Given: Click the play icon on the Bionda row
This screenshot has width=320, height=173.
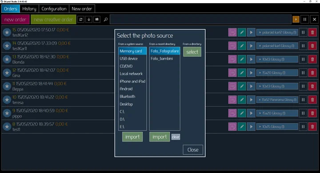Looking at the screenshot, I should pyautogui.click(x=251, y=59).
